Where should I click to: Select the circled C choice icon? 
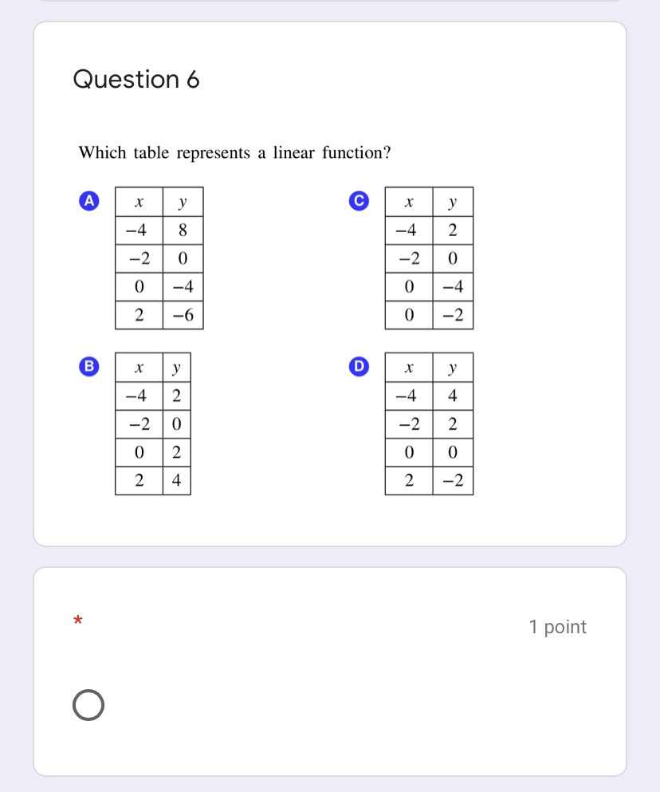click(359, 200)
